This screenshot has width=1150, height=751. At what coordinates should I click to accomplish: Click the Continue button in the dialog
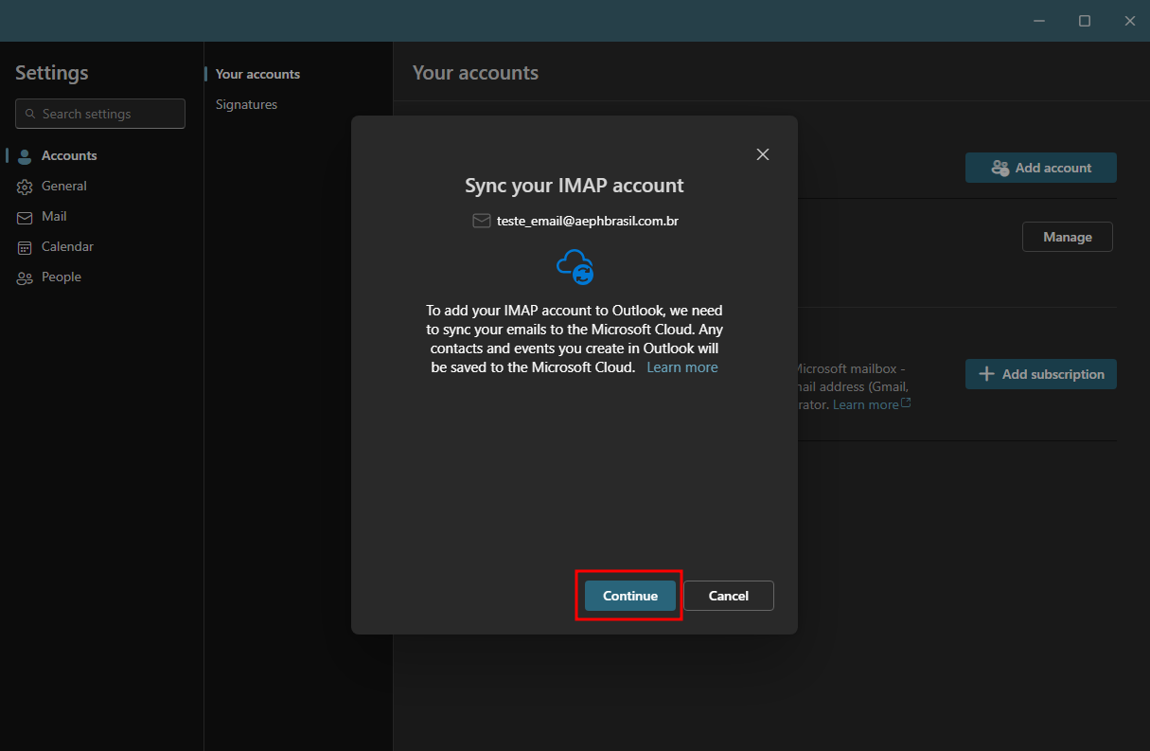[630, 596]
